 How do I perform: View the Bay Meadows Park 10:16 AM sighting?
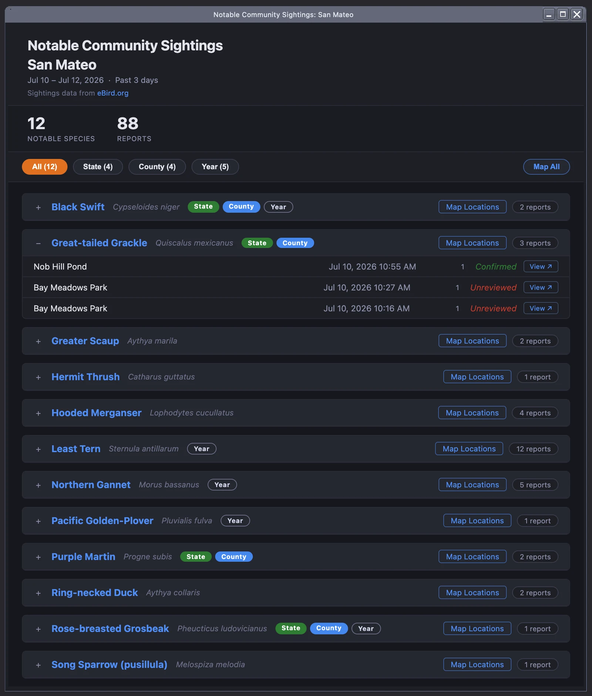point(541,309)
